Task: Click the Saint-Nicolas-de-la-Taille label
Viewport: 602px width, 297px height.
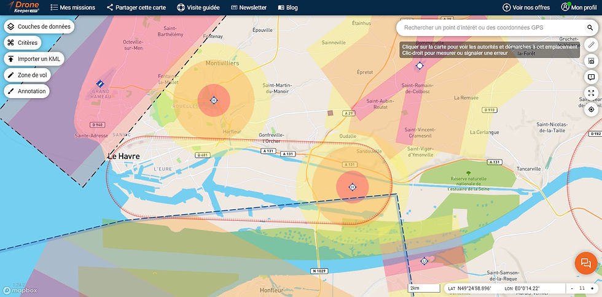Action: (552, 128)
